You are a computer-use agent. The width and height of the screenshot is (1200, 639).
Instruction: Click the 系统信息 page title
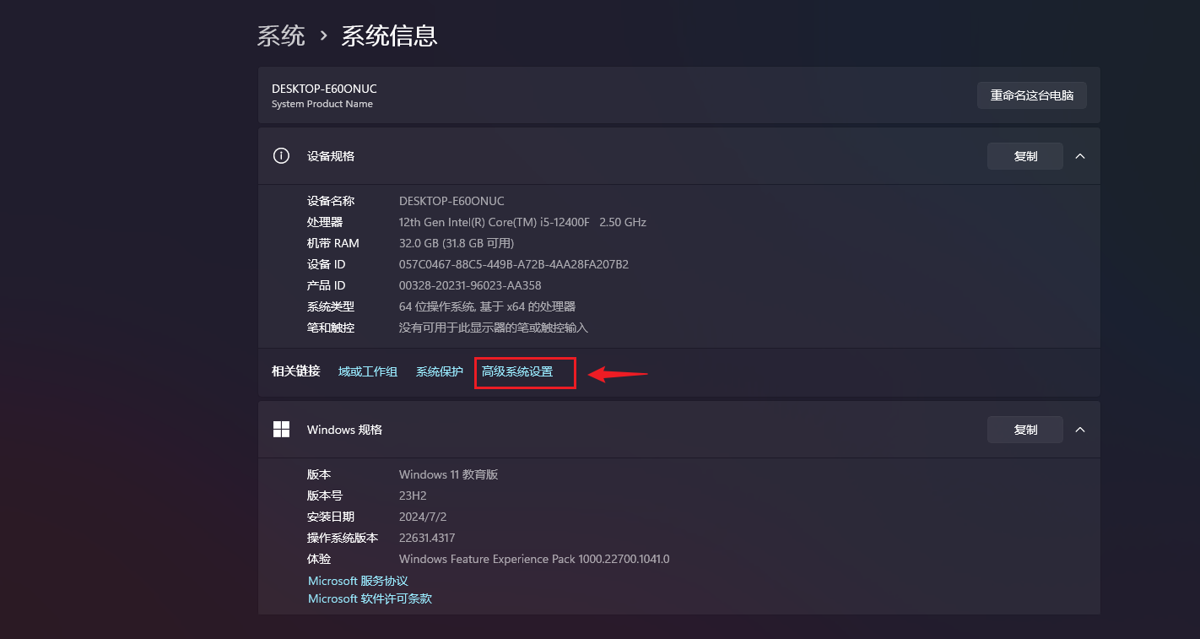389,36
